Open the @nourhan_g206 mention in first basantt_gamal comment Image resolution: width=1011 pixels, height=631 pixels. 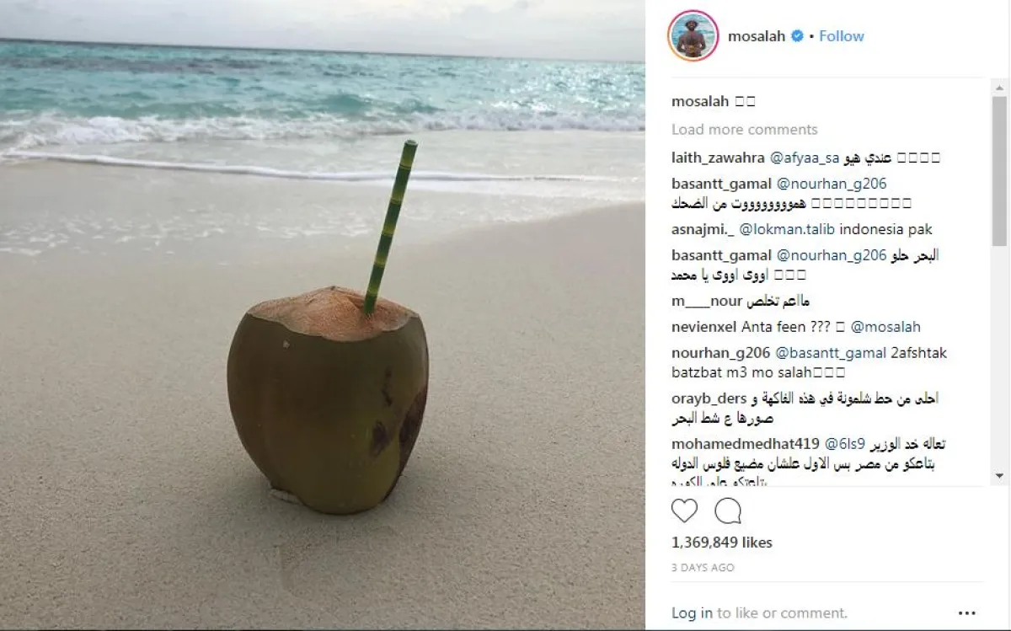[x=831, y=184]
